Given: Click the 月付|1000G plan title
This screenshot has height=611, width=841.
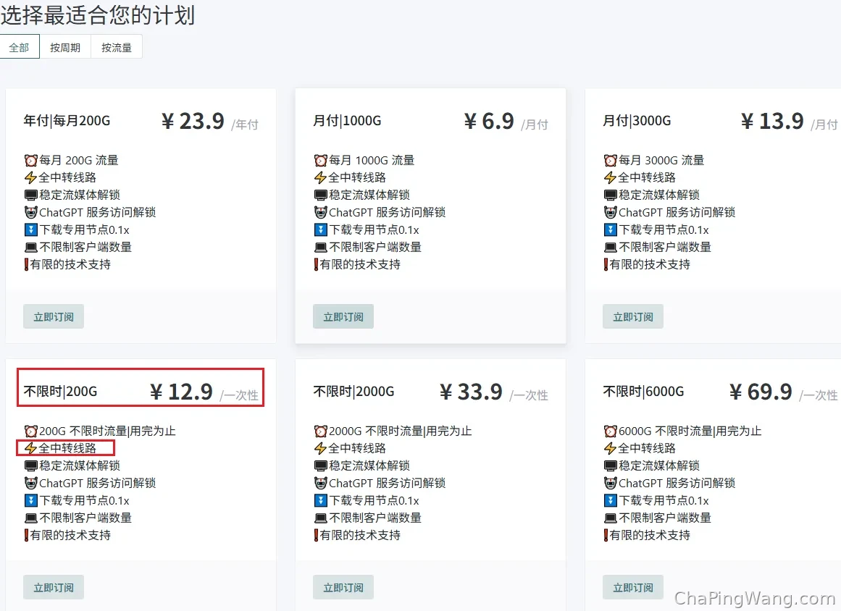Looking at the screenshot, I should (347, 121).
